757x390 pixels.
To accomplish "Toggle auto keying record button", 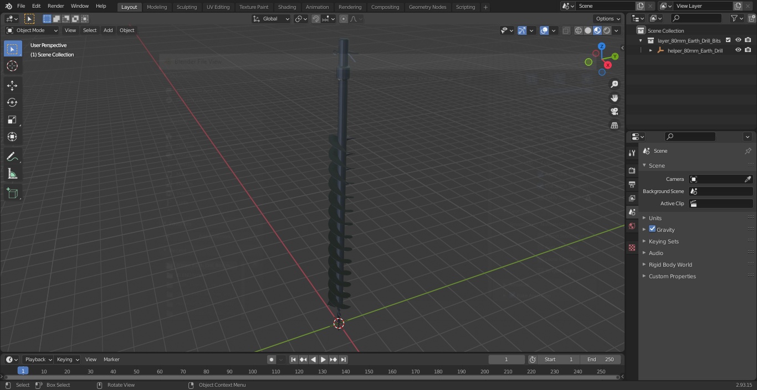I will coord(272,360).
